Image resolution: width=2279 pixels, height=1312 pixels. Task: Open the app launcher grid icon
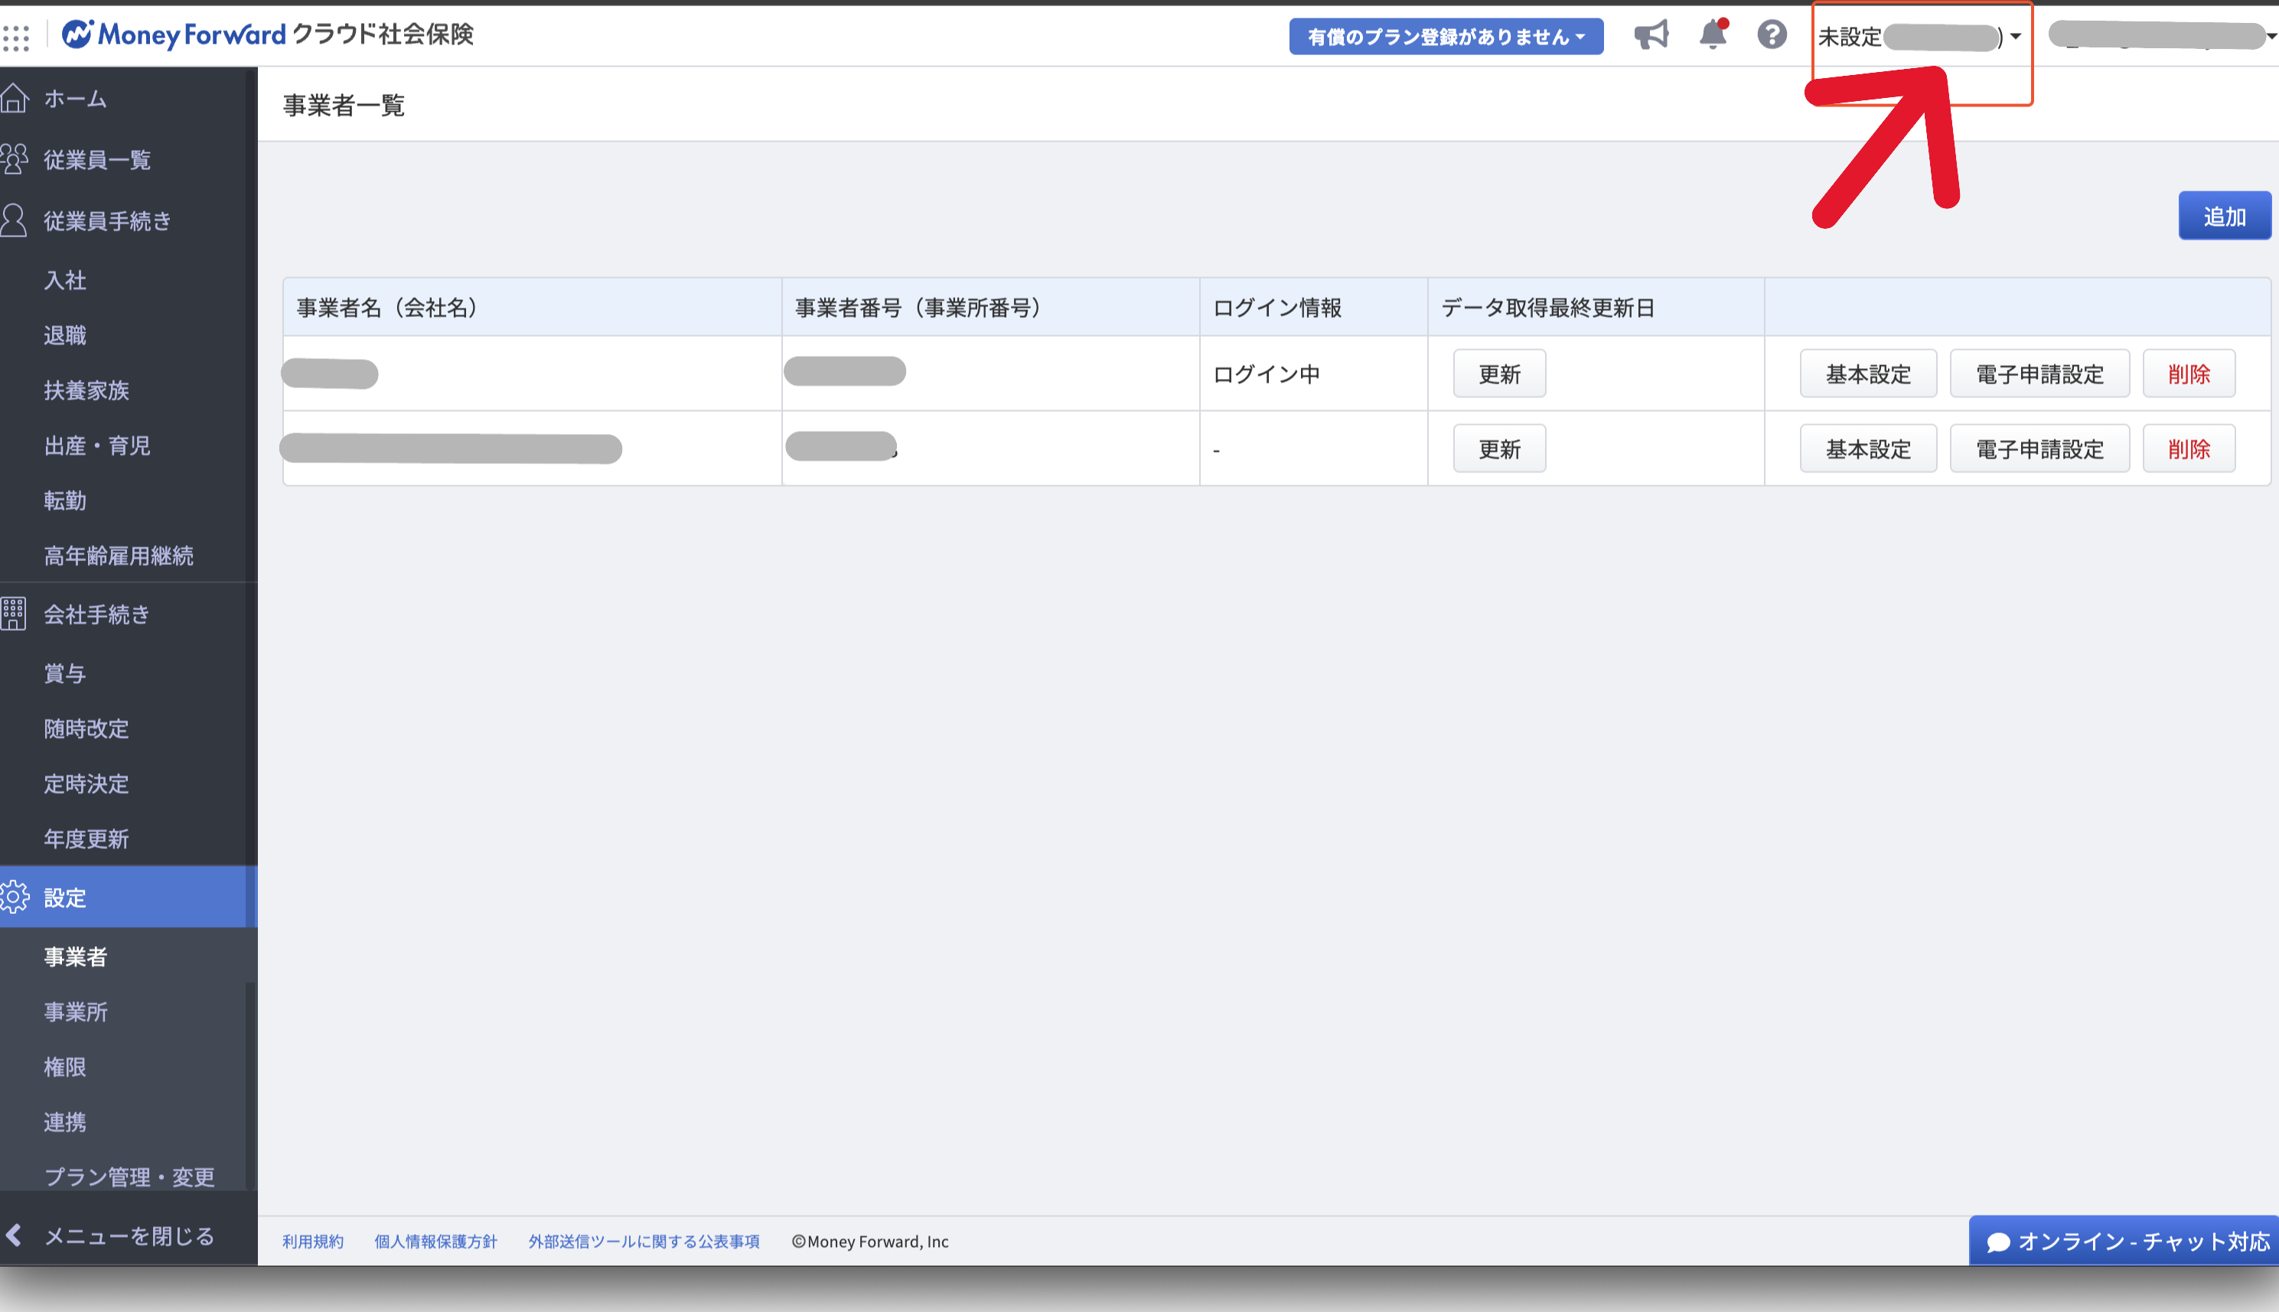point(15,37)
